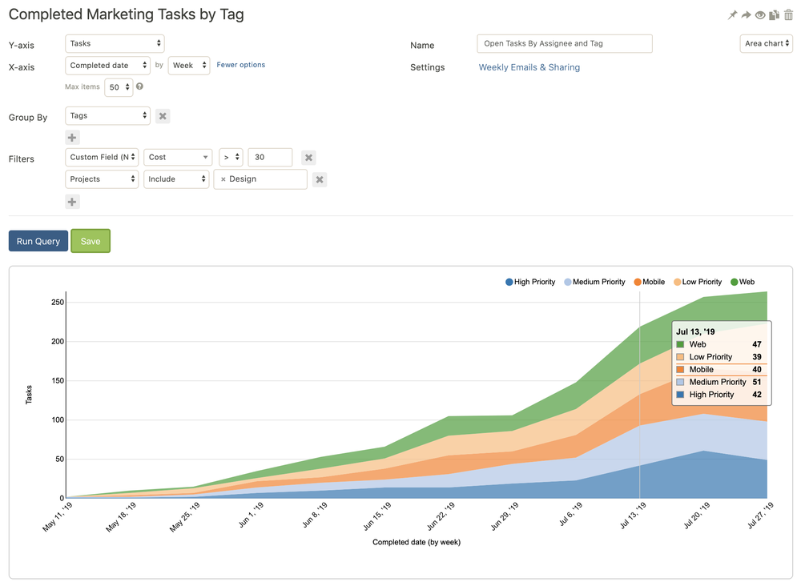Screen dimensions: 801x586
Task: Toggle High Priority series in legend
Action: pyautogui.click(x=530, y=282)
